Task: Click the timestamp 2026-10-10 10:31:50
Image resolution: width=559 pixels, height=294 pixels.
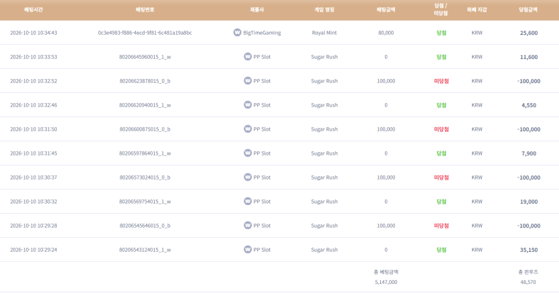Action: point(33,129)
